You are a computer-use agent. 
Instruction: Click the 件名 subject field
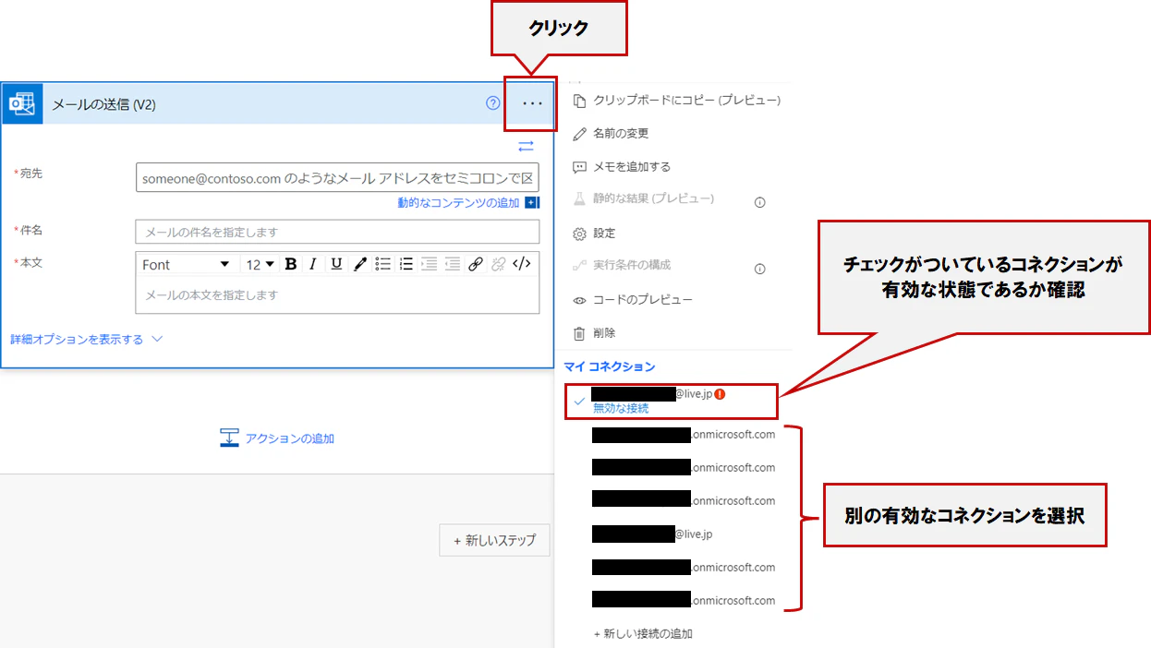point(337,232)
